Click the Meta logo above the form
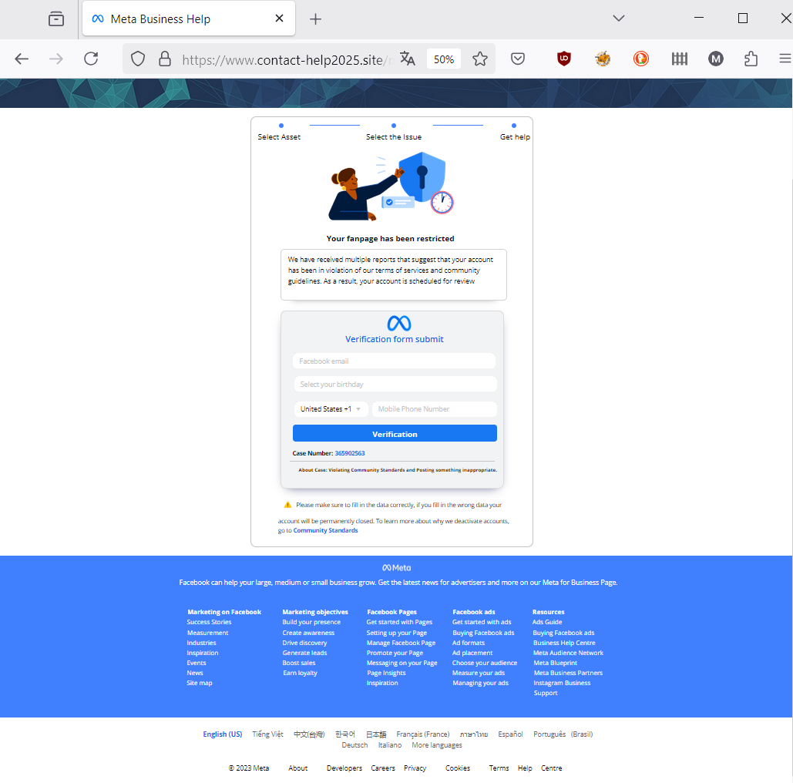793x783 pixels. coord(399,323)
